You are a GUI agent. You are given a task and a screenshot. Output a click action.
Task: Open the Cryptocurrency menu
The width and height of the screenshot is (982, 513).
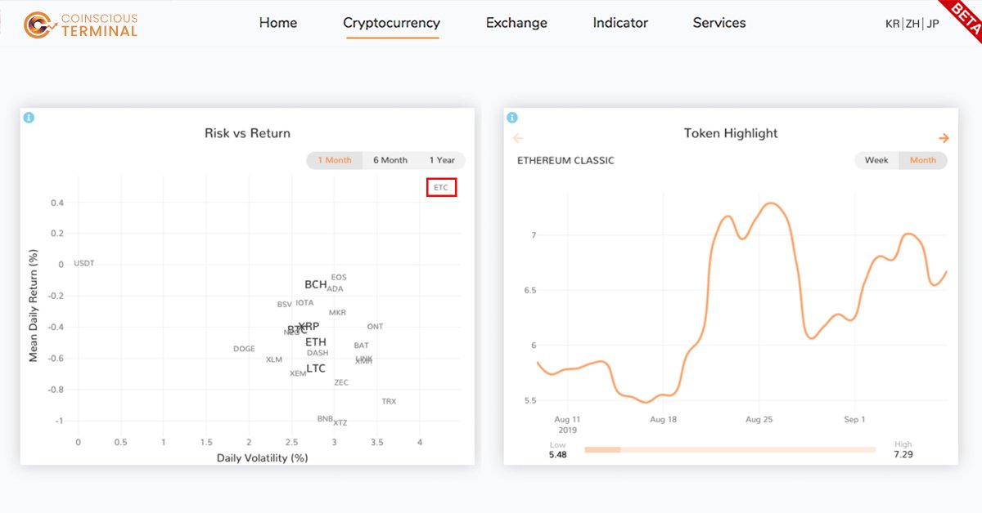pos(392,23)
